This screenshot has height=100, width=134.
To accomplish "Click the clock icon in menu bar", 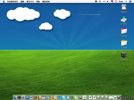I will 116,1.
